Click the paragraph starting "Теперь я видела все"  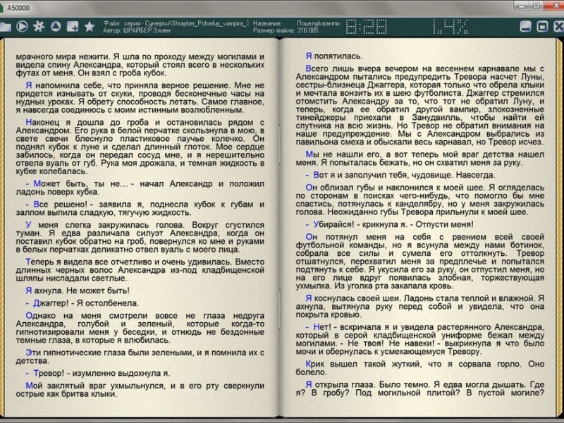pos(140,270)
